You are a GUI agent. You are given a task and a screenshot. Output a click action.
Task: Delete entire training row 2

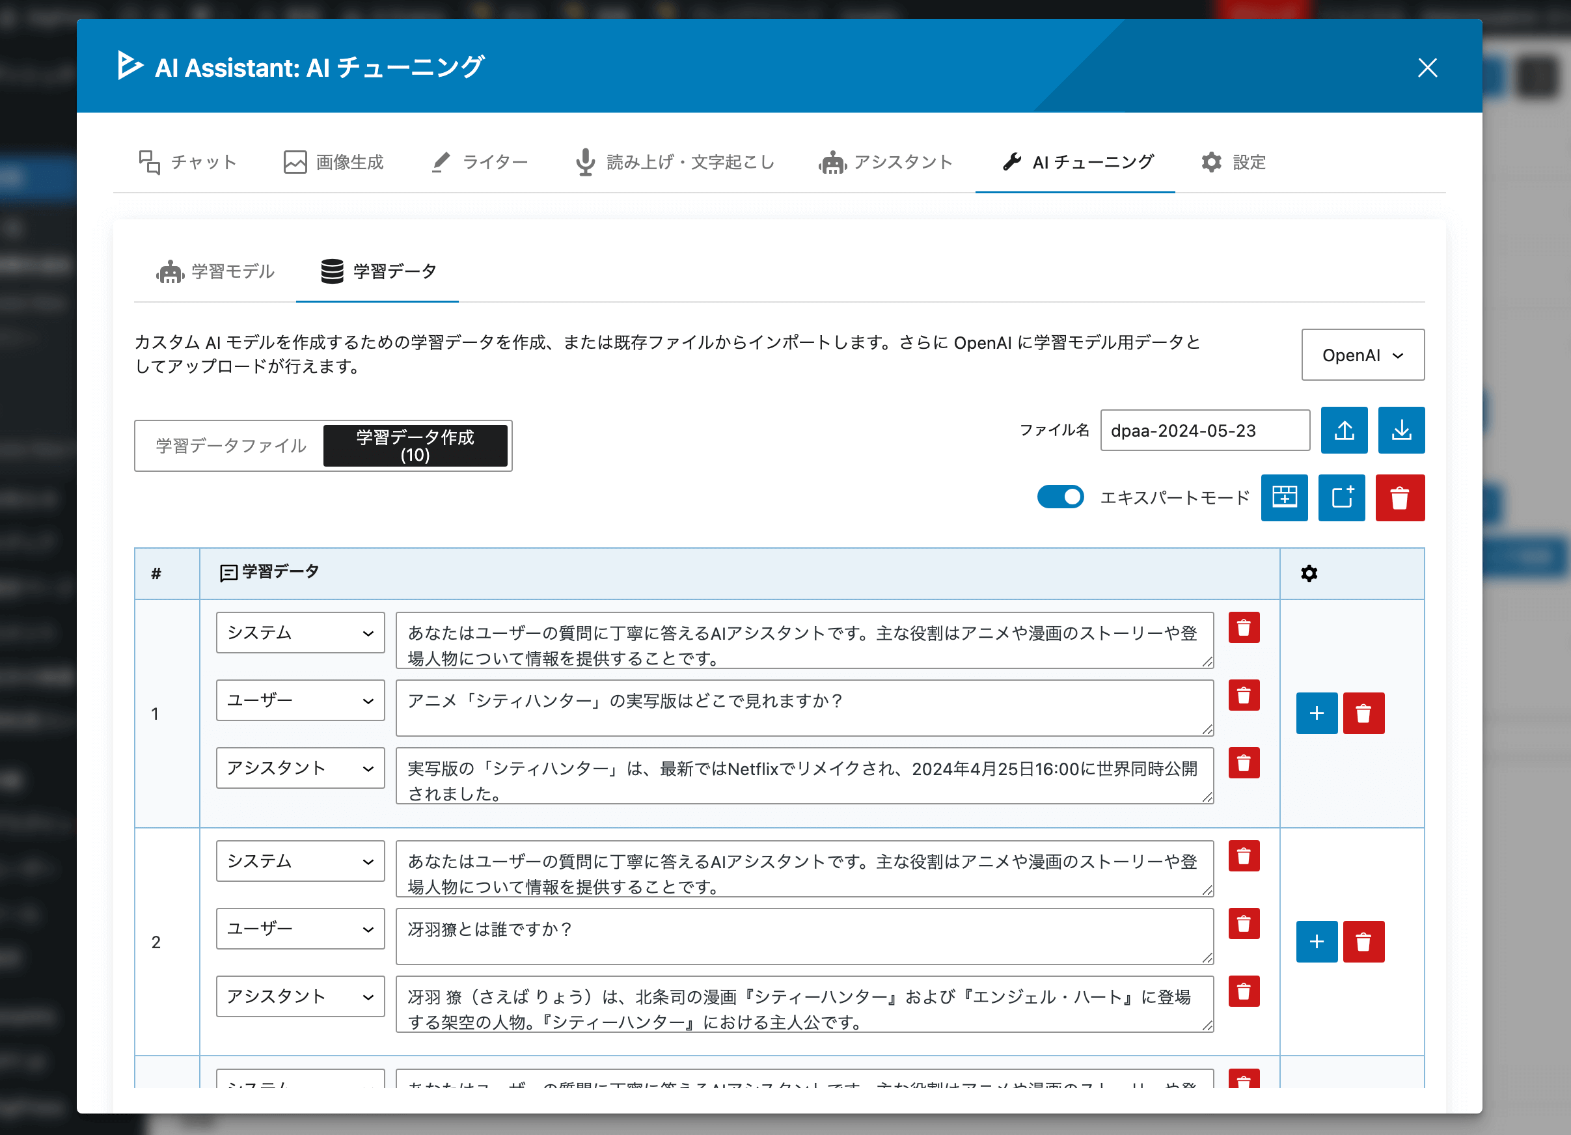[x=1363, y=942]
